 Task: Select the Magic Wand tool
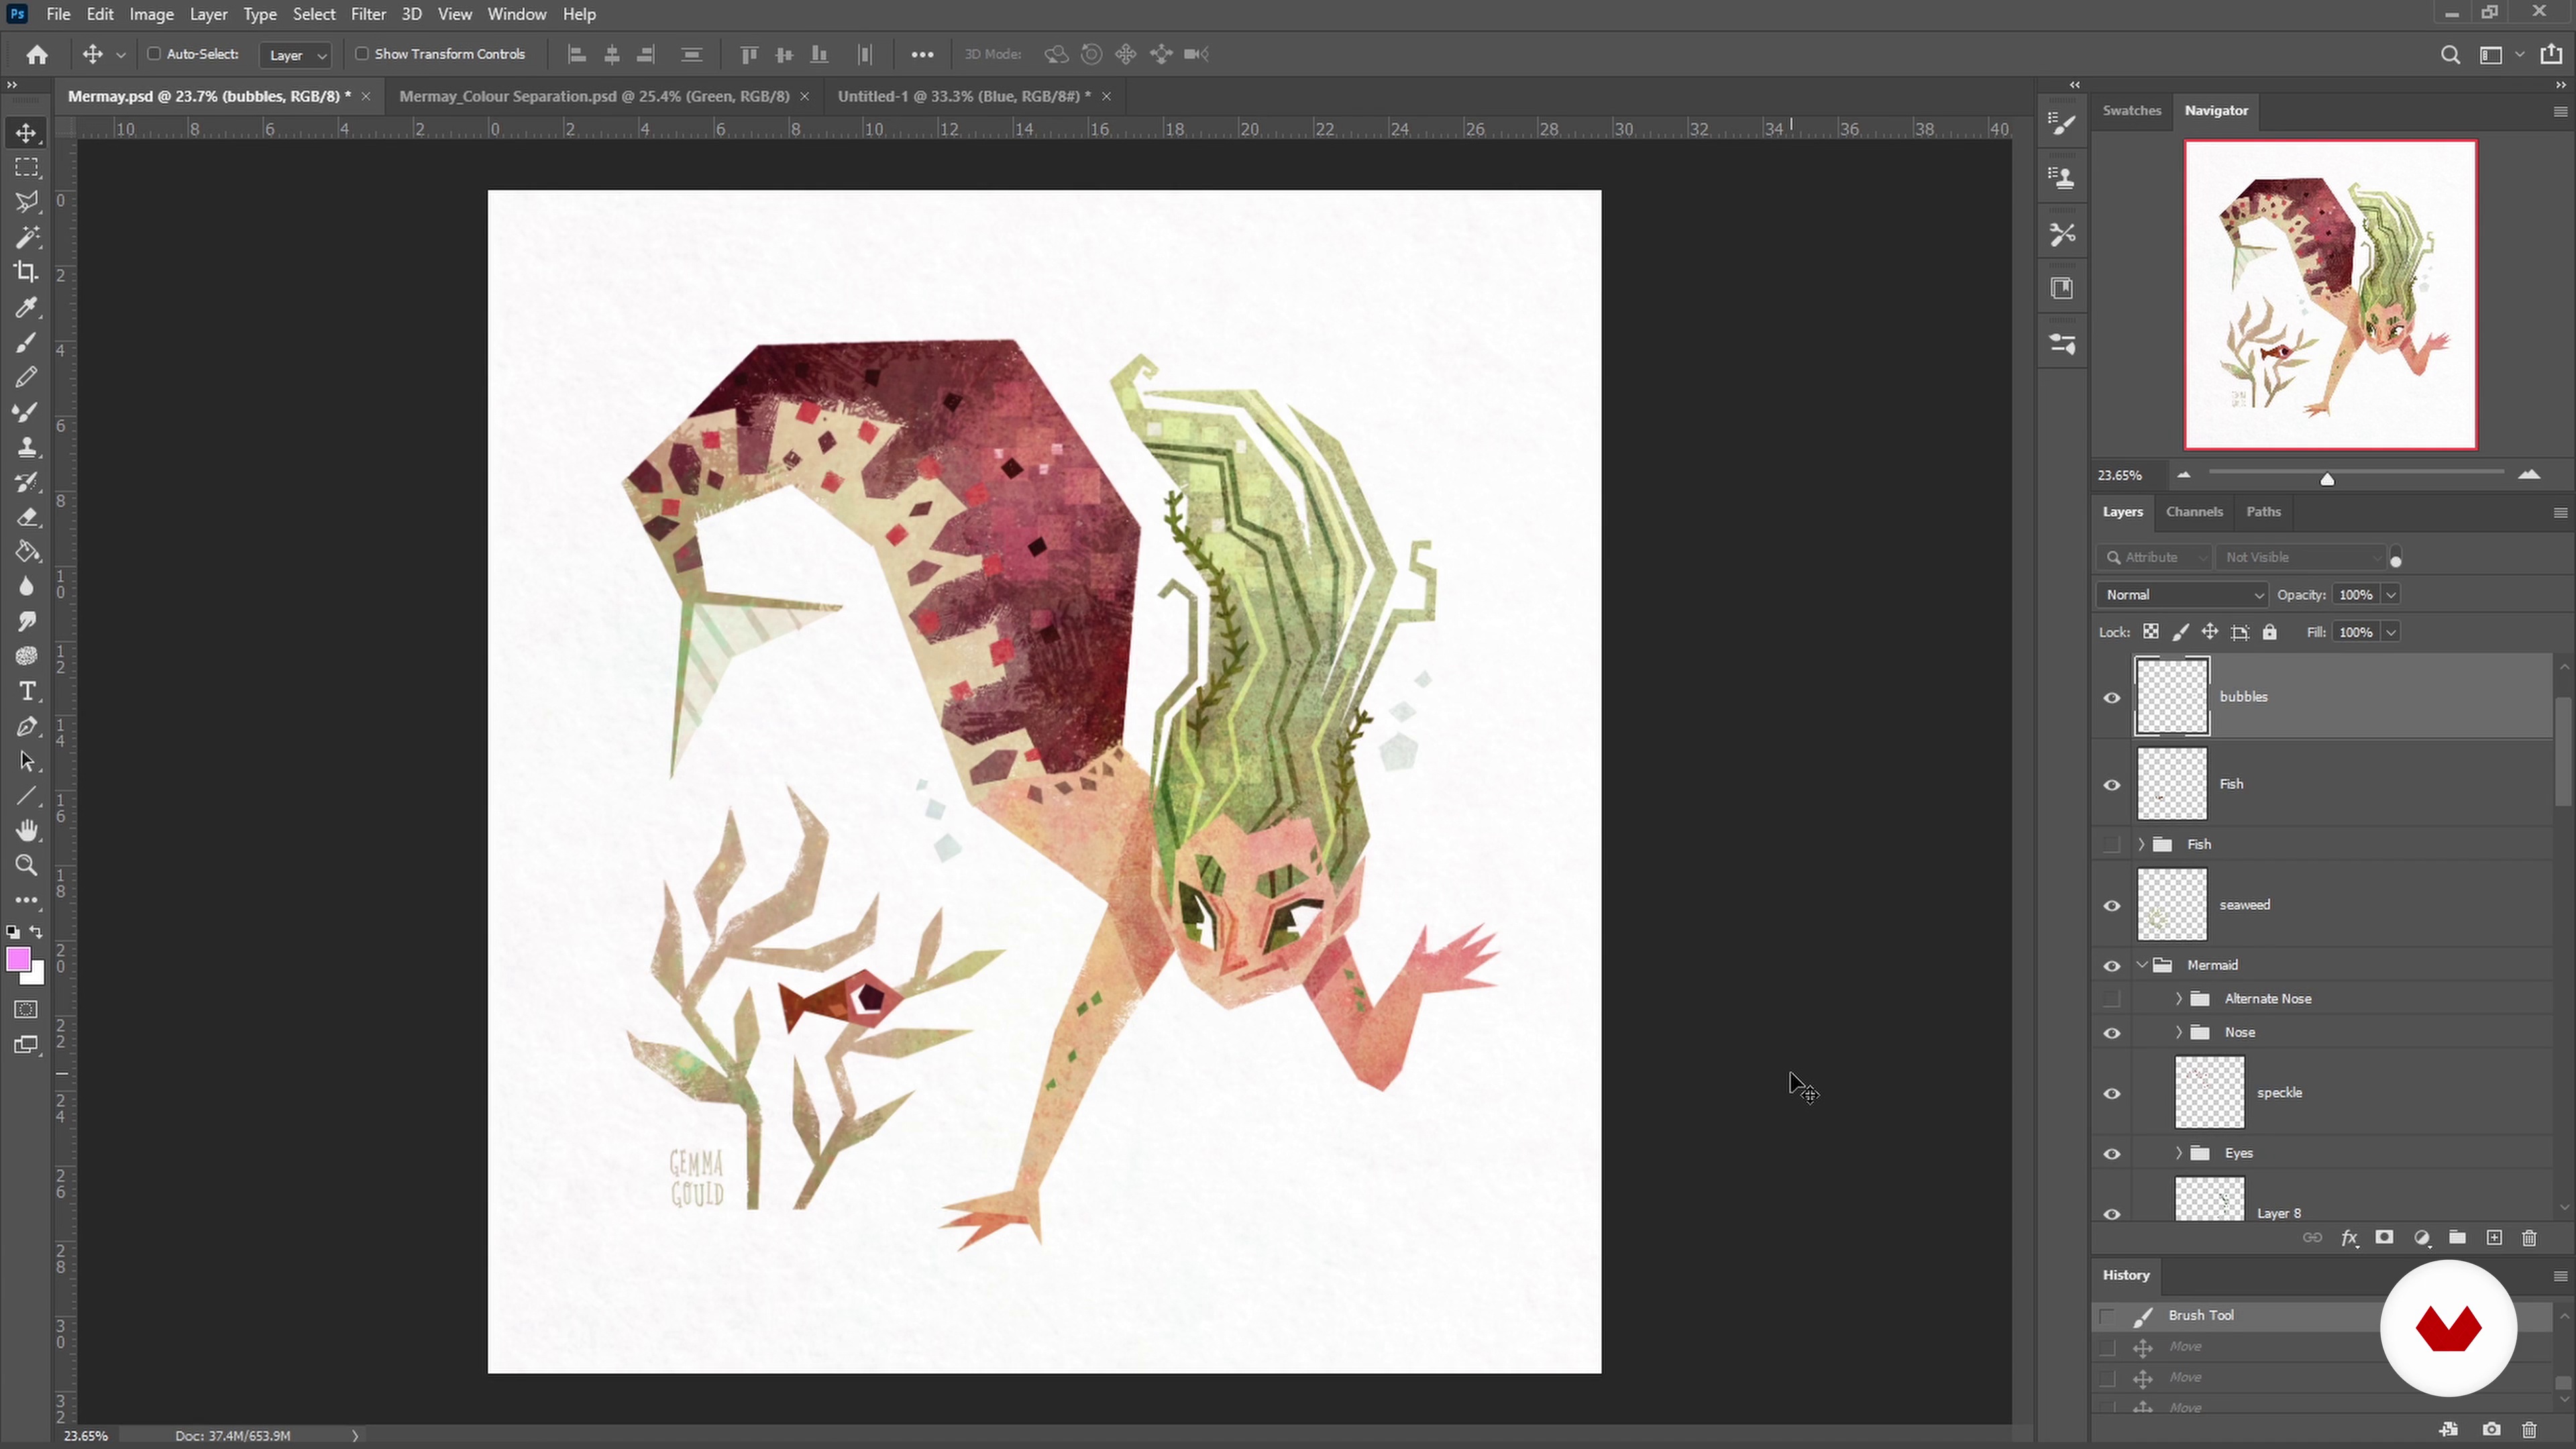pos(27,237)
